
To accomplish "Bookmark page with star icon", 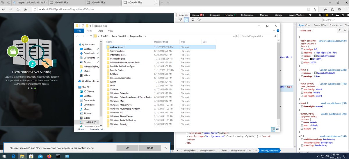I will (x=315, y=9).
